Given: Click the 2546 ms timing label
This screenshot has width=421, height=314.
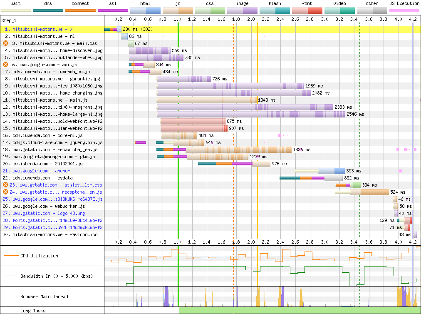Looking at the screenshot, I should (x=355, y=114).
